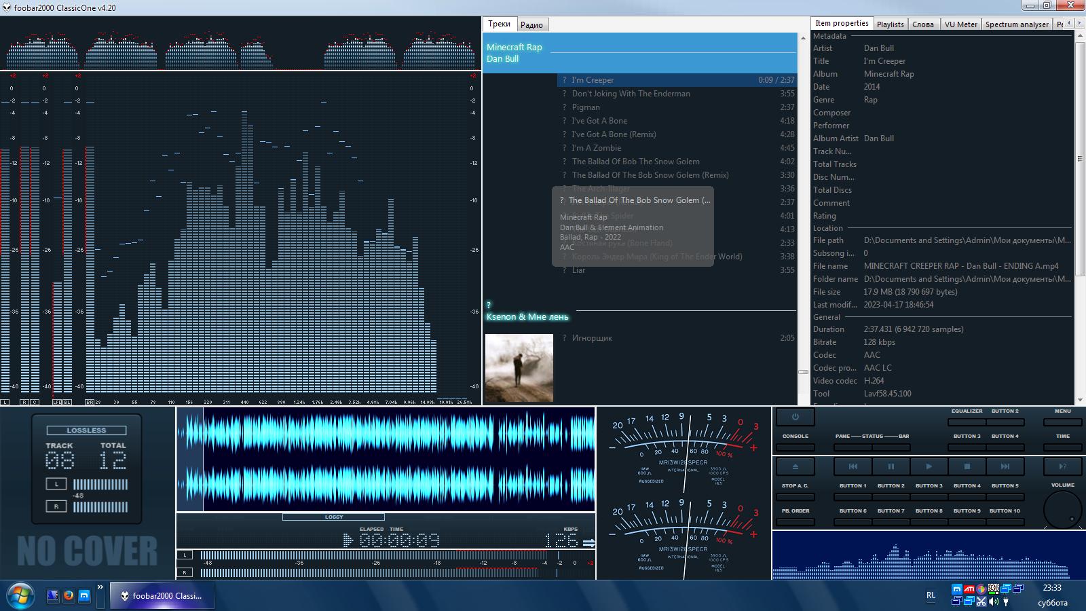Click the power icon button

[x=795, y=417]
